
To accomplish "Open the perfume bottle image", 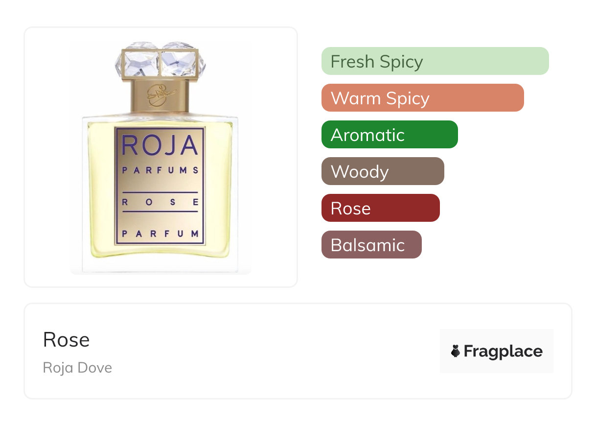I will click(x=160, y=157).
